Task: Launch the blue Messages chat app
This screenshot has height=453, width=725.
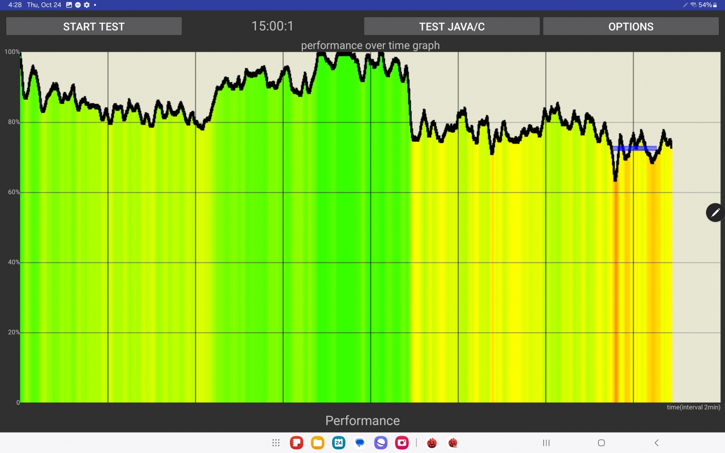Action: coord(360,443)
